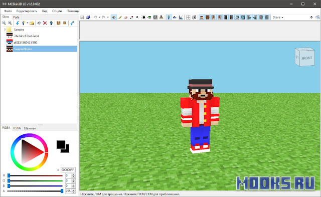Viewport: 321px width, 197px height.
Task: Click the hex color field 000000FF
Action: (68, 170)
